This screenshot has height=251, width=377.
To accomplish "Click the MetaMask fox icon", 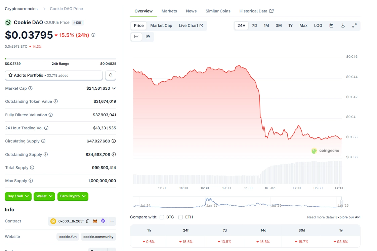I will pos(95,221).
